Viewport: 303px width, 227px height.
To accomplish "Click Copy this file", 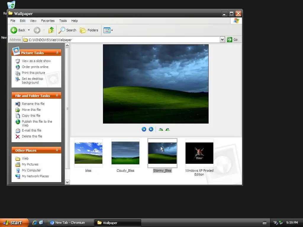I will click(x=31, y=116).
